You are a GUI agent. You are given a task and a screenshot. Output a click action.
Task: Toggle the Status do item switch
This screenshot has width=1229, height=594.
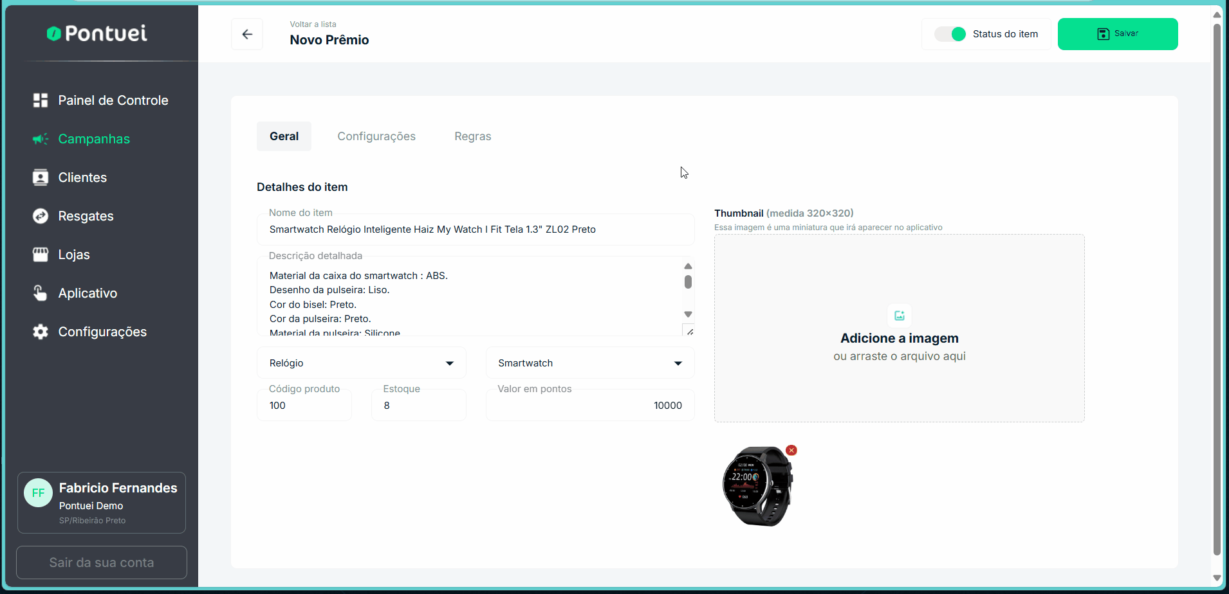[x=950, y=34]
